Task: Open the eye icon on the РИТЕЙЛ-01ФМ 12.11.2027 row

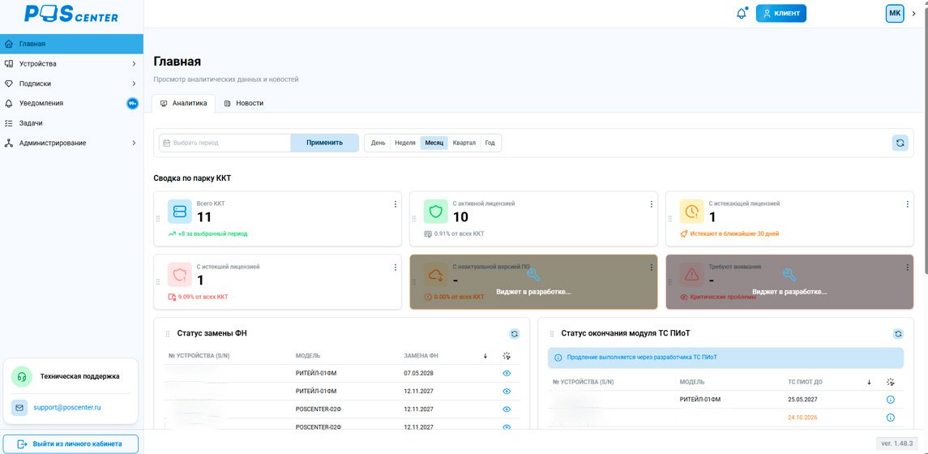Action: [507, 392]
